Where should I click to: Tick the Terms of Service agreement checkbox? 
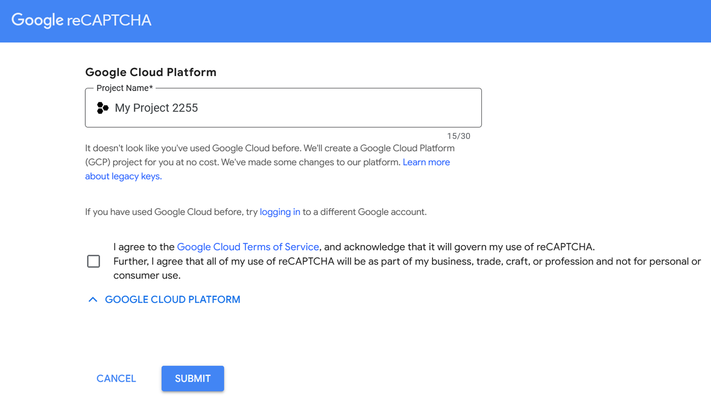(x=93, y=261)
